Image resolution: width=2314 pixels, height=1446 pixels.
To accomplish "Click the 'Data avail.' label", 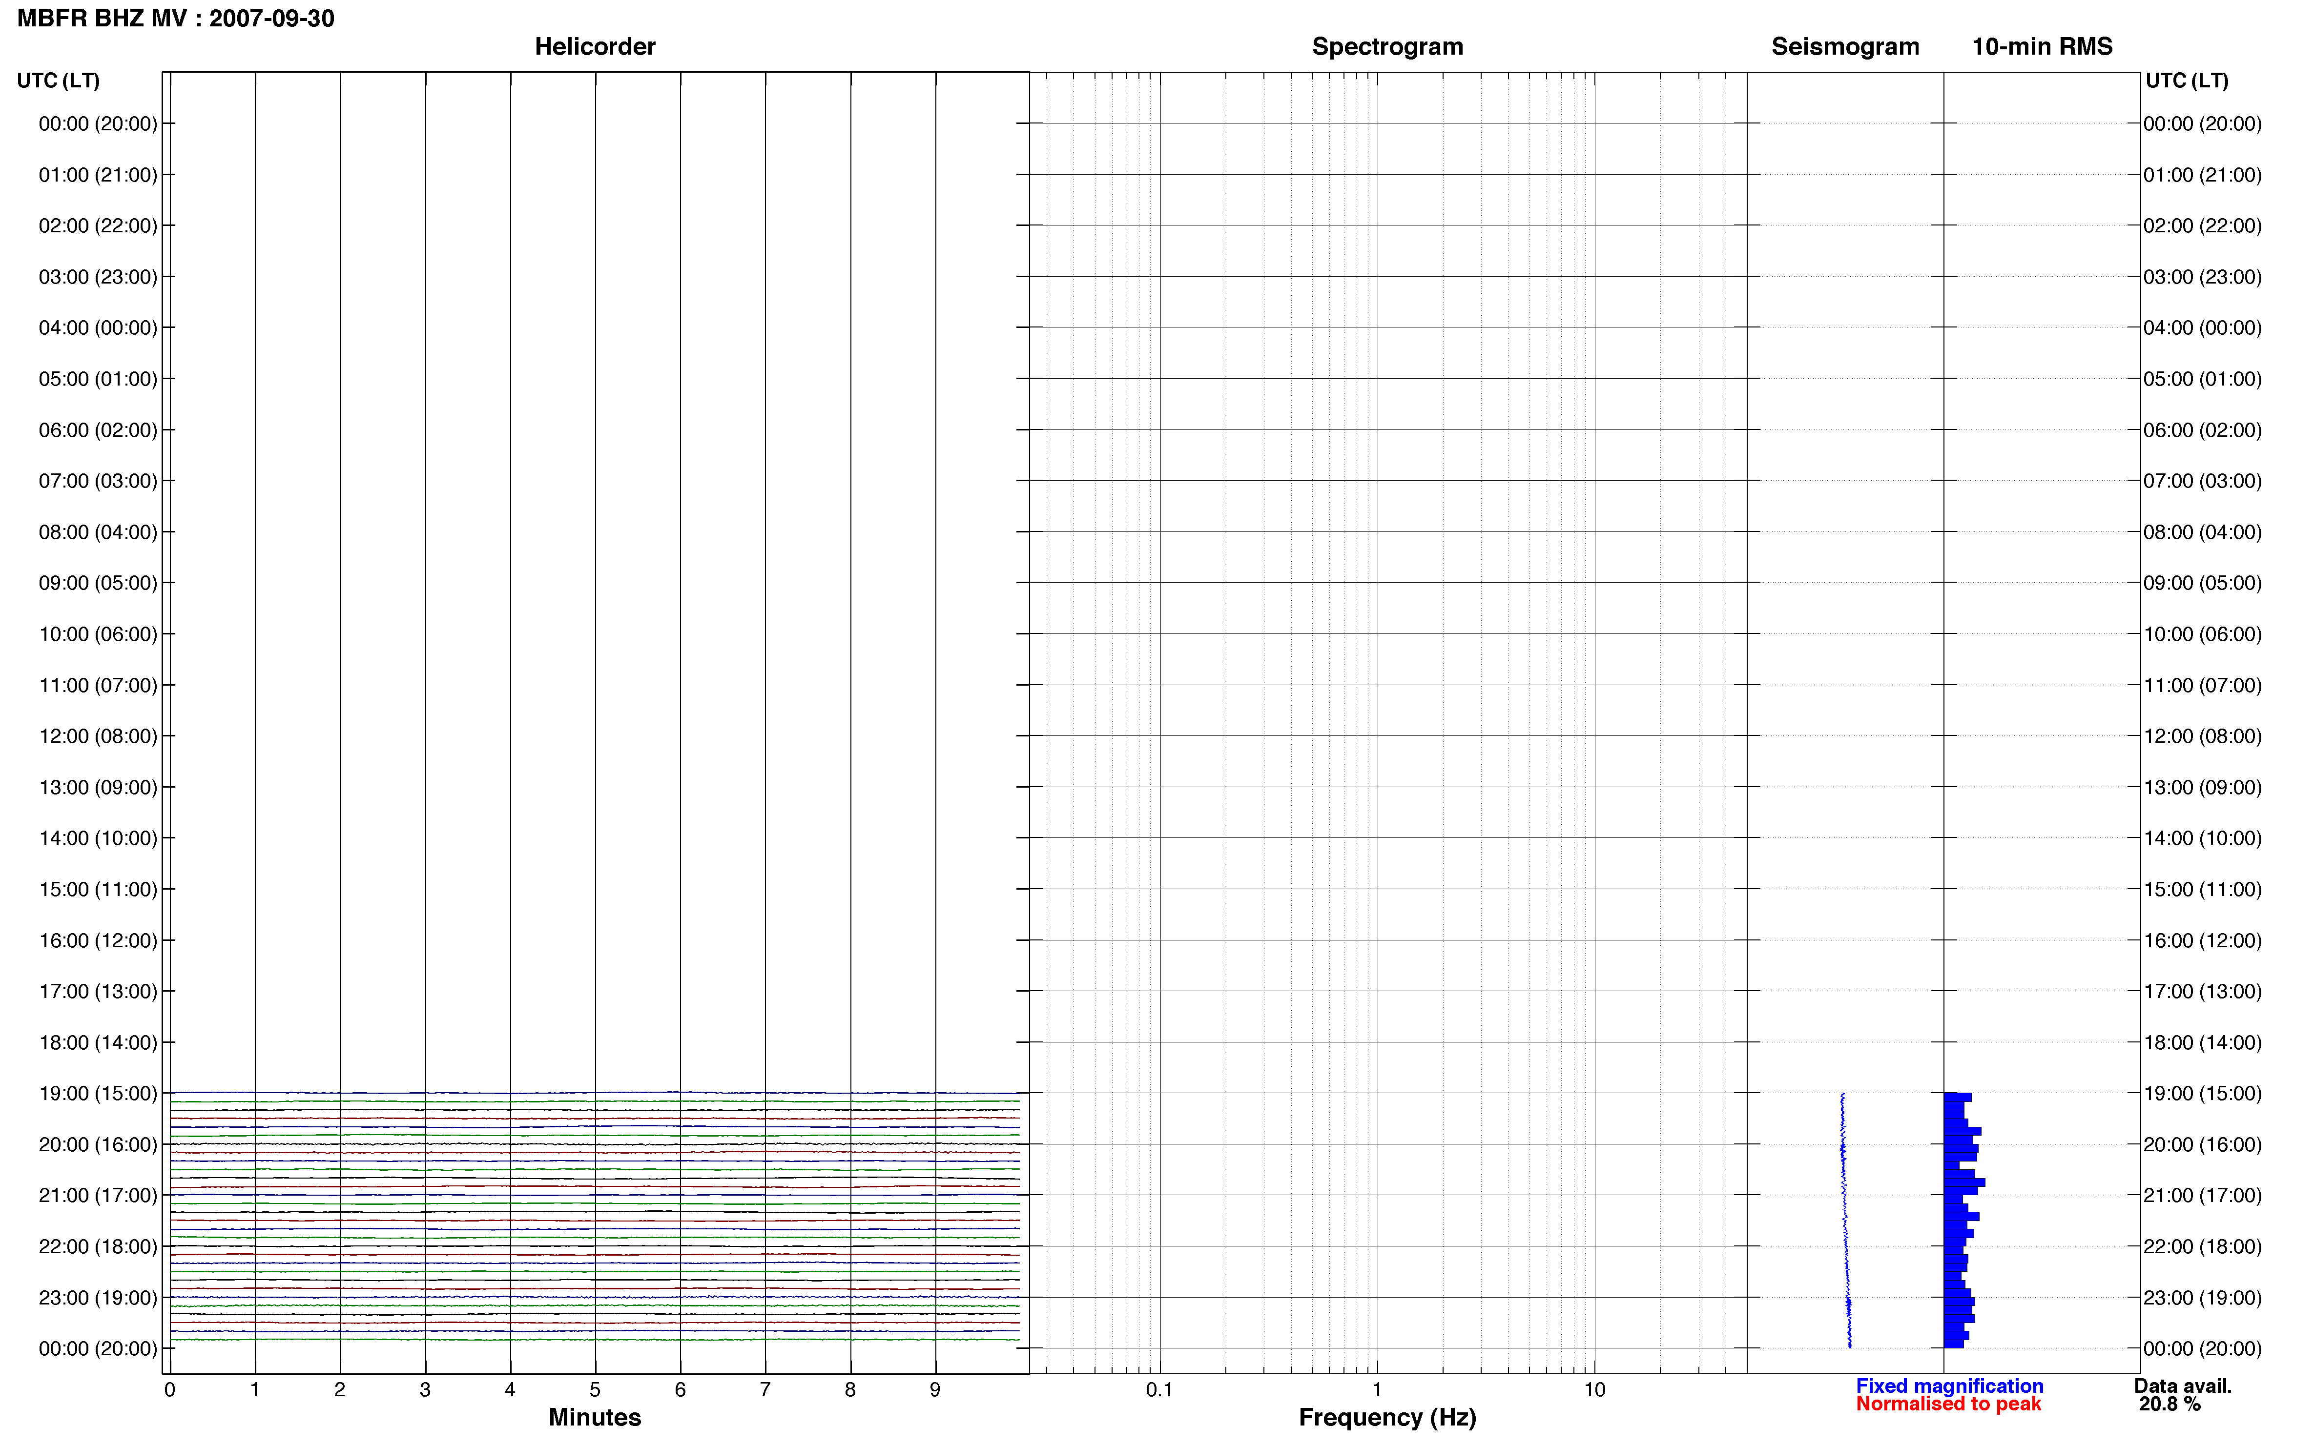I will pyautogui.click(x=2183, y=1386).
